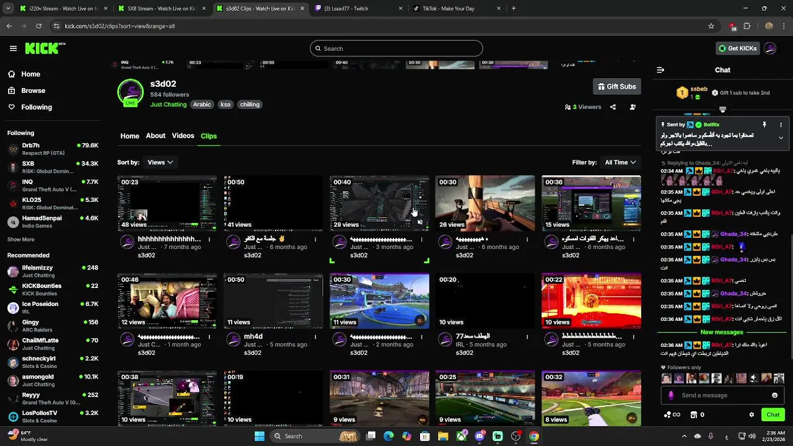Screen dimensions: 793x446
Task: Click the user options icon beside share
Action: pyautogui.click(x=633, y=107)
